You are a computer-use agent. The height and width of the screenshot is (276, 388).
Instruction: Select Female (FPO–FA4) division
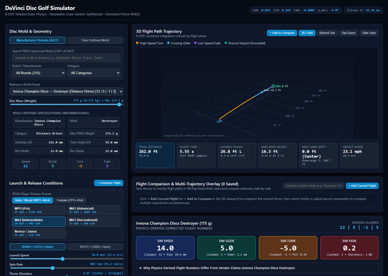[70, 200]
